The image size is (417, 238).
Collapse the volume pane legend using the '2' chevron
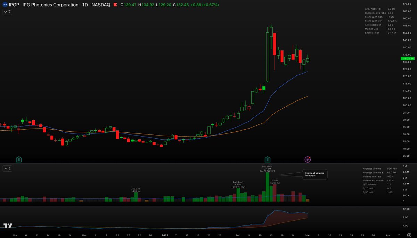(x=7, y=169)
